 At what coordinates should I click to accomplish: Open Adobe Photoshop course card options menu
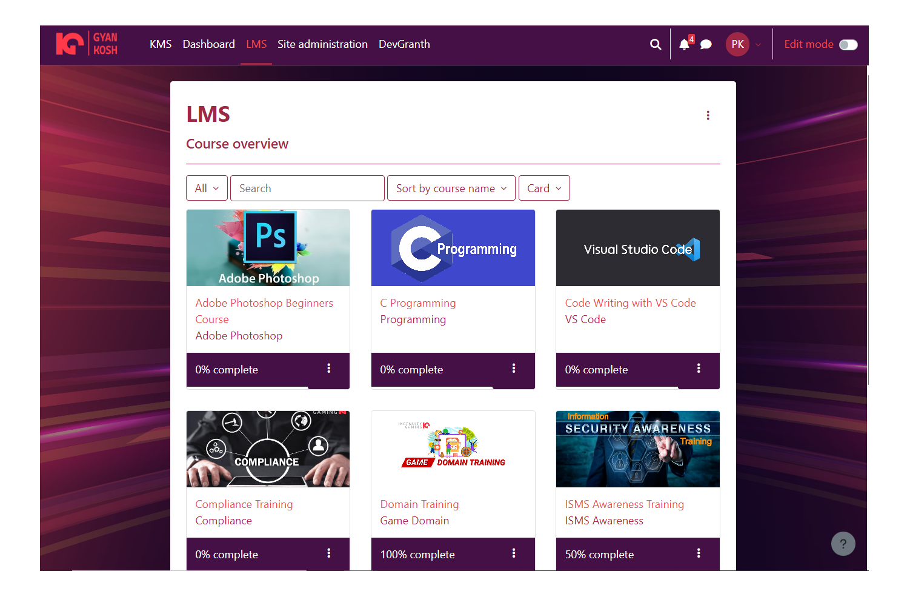click(x=329, y=369)
